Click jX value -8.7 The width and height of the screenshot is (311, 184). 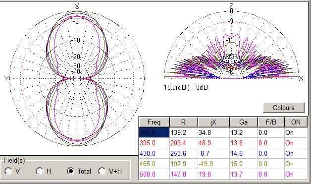point(213,153)
